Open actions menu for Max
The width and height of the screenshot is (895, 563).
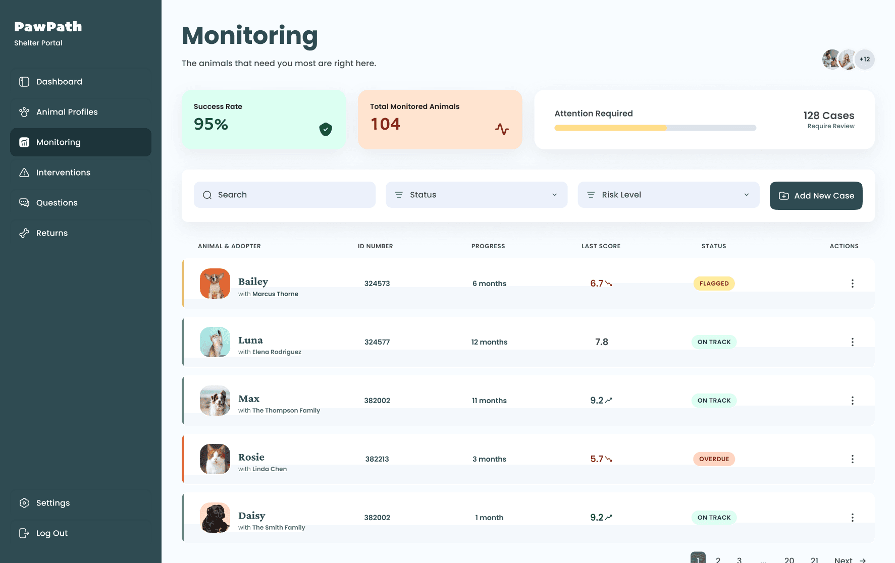point(853,401)
